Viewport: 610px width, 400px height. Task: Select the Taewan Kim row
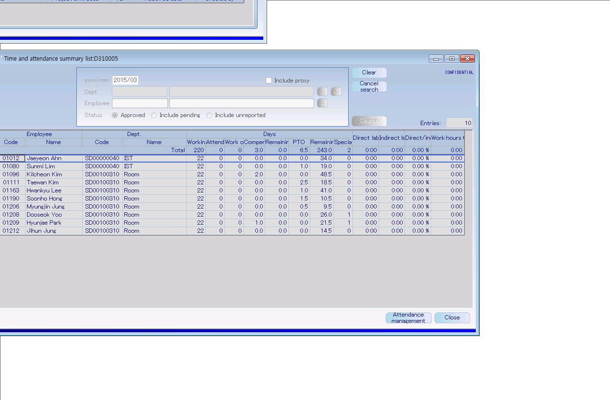point(232,182)
